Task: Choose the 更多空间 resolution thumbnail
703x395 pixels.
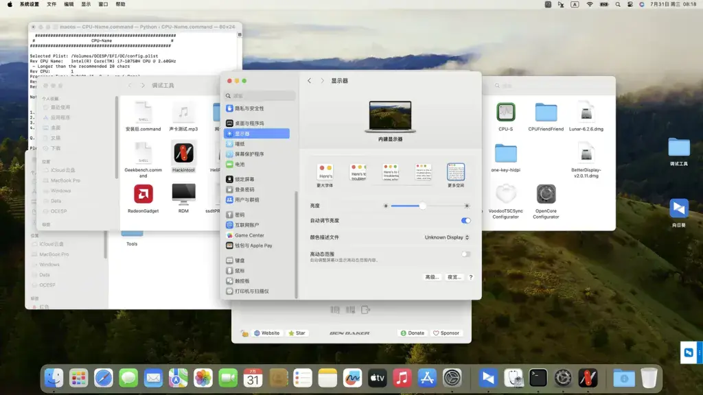Action: click(x=456, y=172)
